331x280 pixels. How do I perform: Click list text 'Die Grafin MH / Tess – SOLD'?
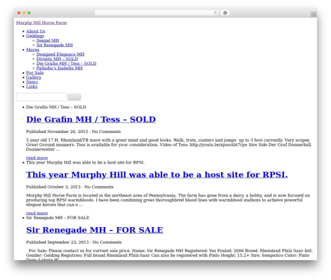[x=56, y=107]
